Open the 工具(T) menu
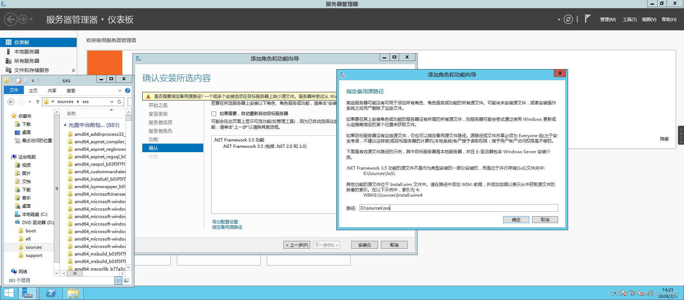Image resolution: width=684 pixels, height=300 pixels. (630, 20)
